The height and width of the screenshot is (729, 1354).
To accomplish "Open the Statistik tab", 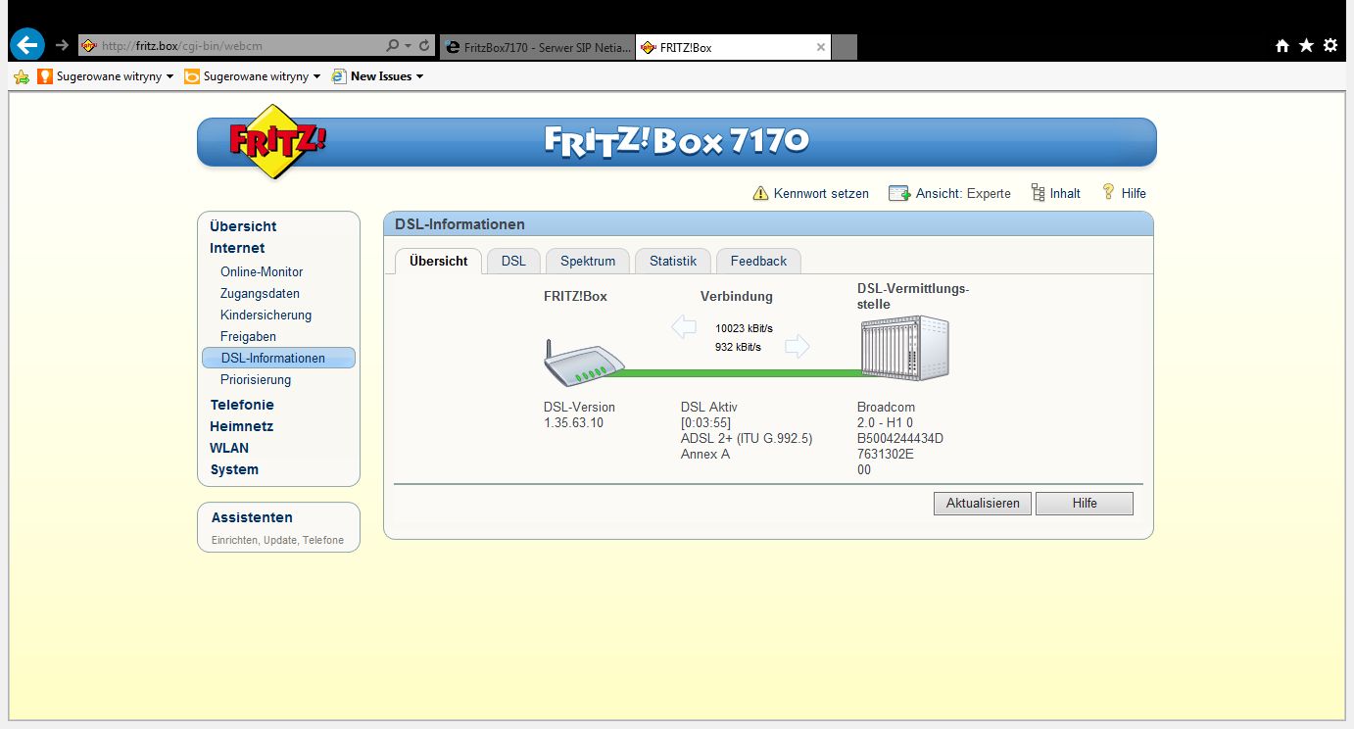I will coord(673,261).
